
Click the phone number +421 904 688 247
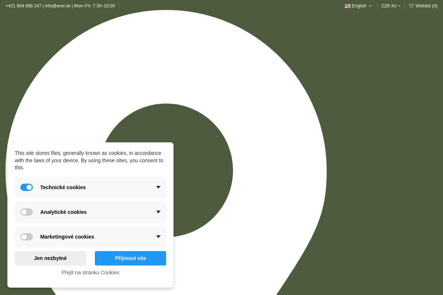tap(23, 6)
